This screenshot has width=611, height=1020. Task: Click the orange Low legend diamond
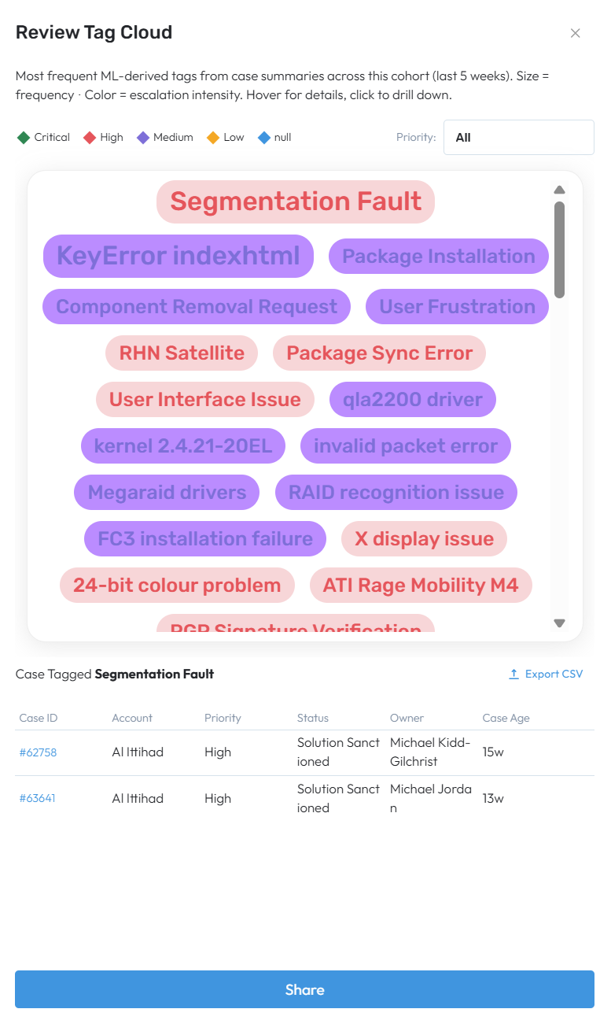click(x=212, y=138)
